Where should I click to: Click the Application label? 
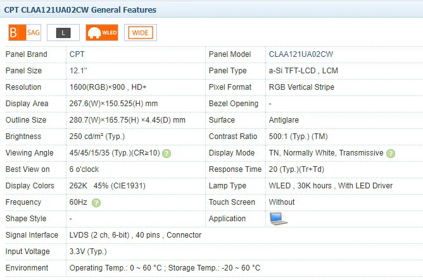[x=227, y=218]
